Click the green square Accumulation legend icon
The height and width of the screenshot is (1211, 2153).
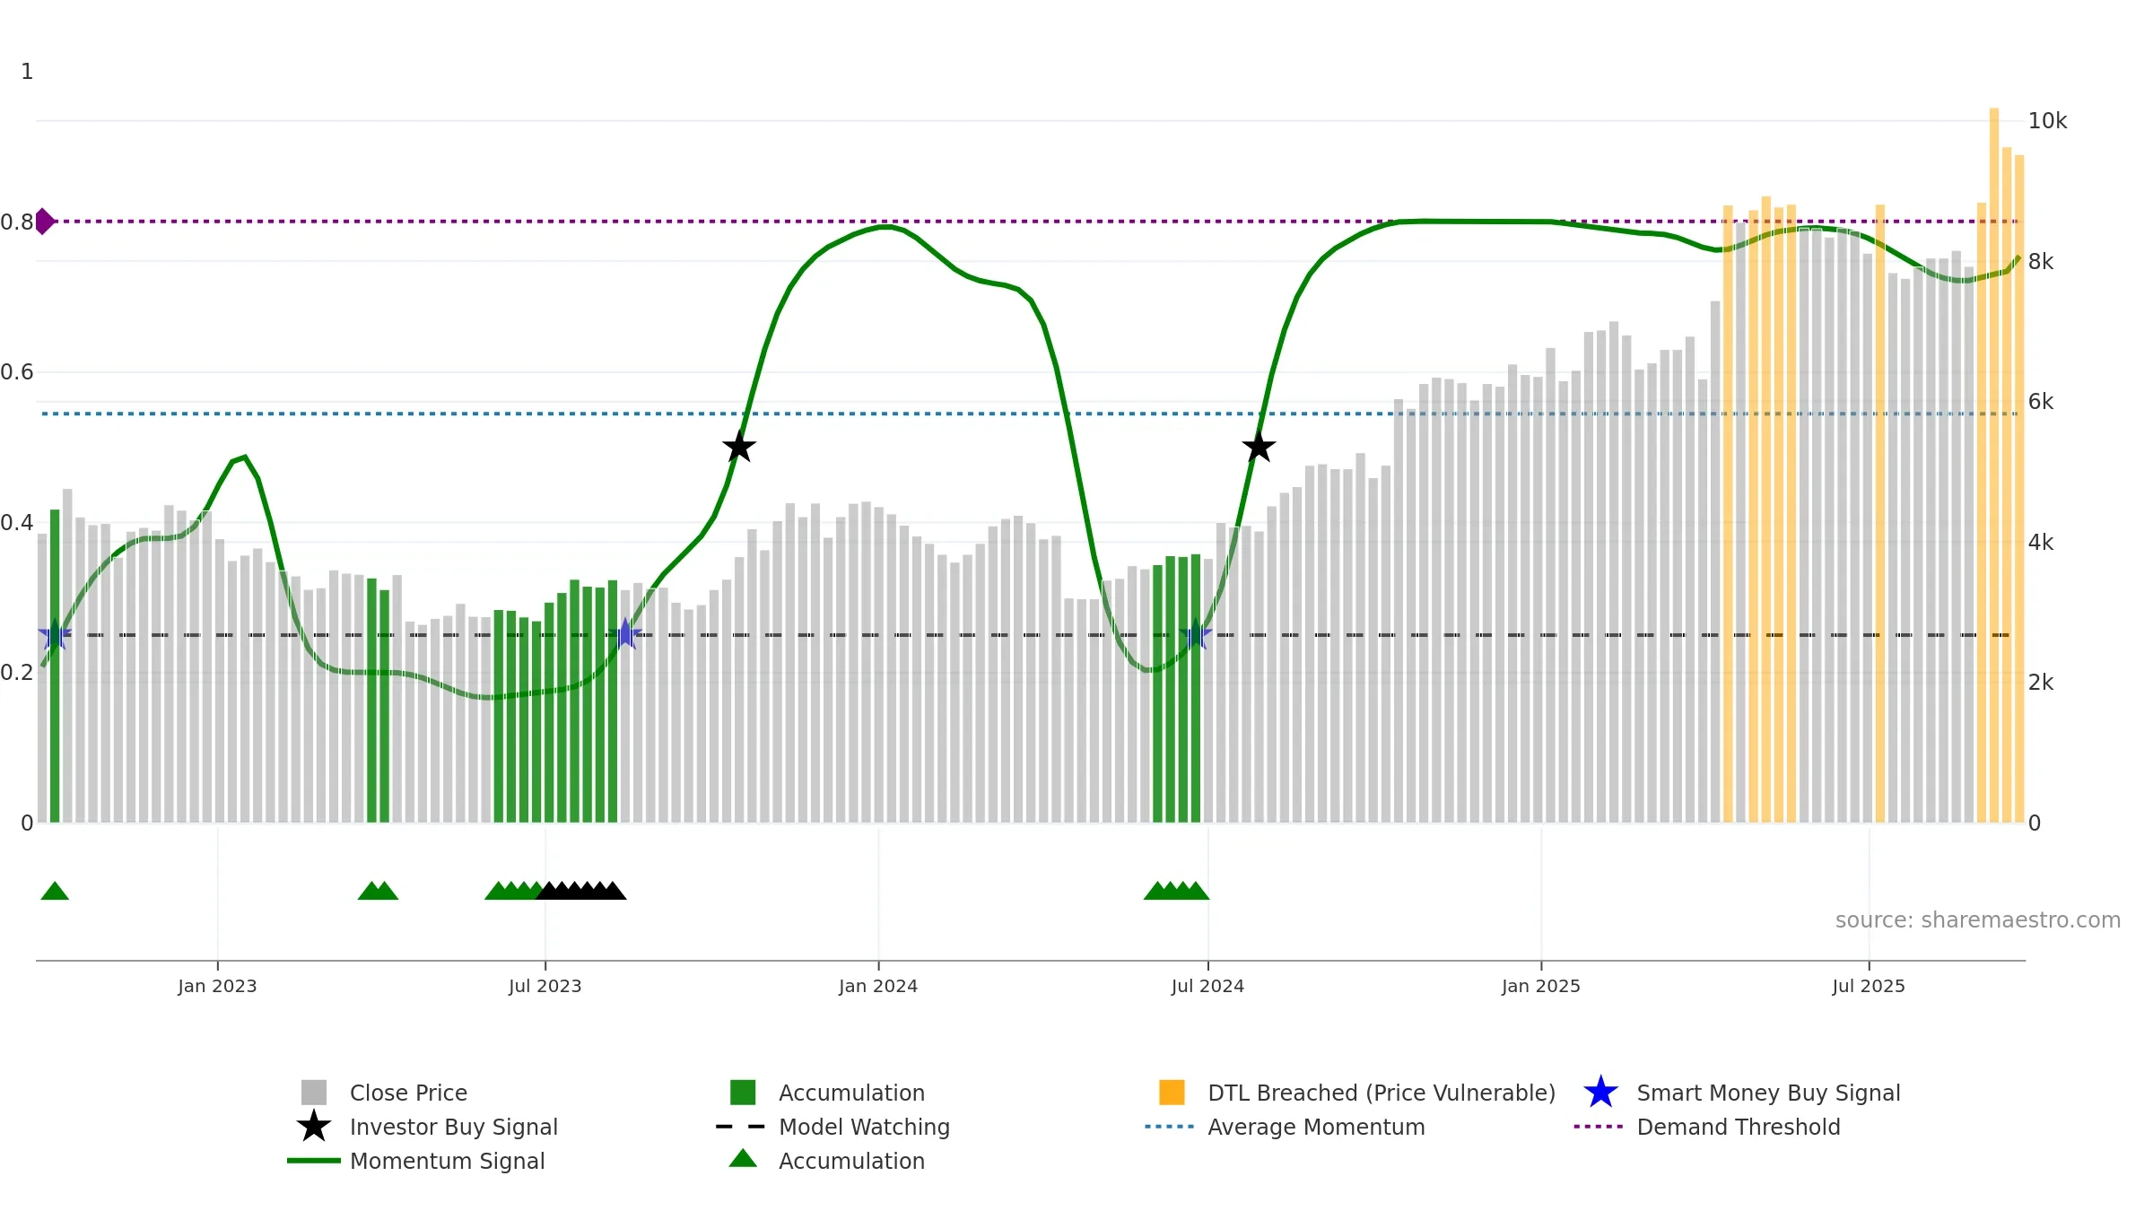pyautogui.click(x=743, y=1093)
